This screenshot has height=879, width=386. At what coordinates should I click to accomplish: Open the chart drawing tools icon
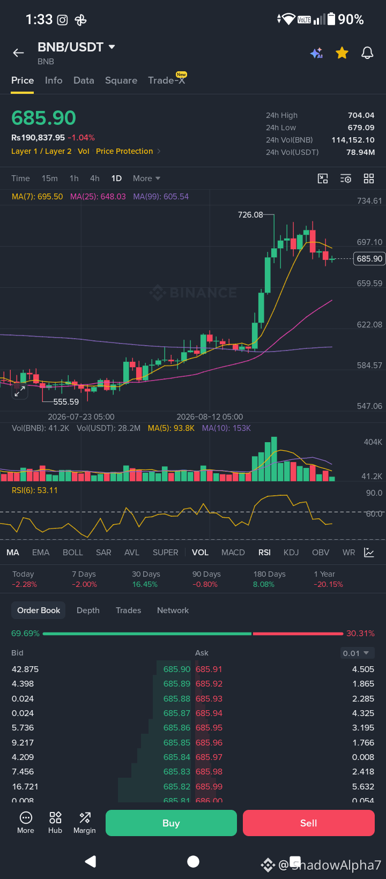click(323, 178)
